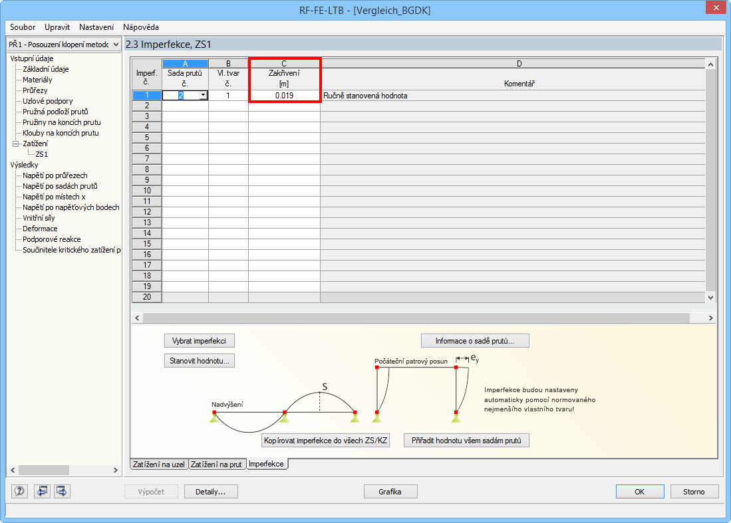Select Součinitele kritického zatížení item
This screenshot has width=731, height=523.
(71, 251)
